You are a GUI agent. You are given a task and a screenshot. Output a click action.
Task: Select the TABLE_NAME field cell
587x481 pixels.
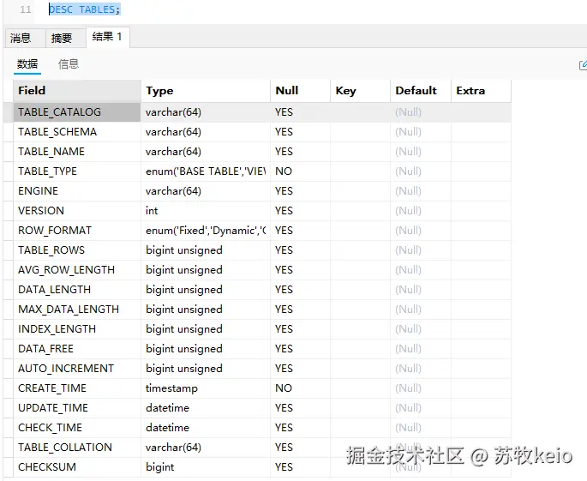coord(77,152)
